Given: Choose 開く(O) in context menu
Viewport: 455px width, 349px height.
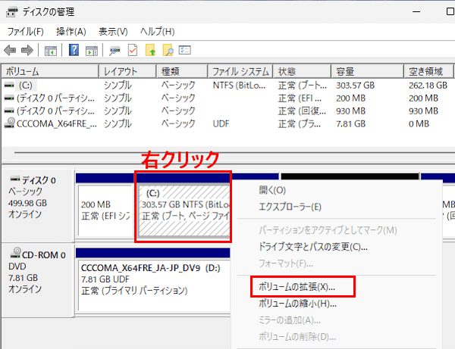Looking at the screenshot, I should click(272, 190).
